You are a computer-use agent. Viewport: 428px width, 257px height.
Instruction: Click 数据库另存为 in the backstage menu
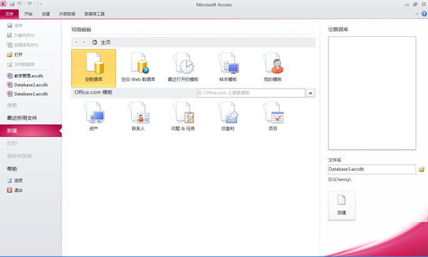[23, 45]
